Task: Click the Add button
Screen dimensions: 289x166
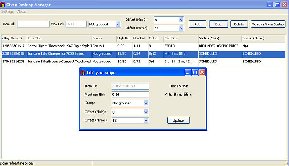Action: tap(197, 24)
